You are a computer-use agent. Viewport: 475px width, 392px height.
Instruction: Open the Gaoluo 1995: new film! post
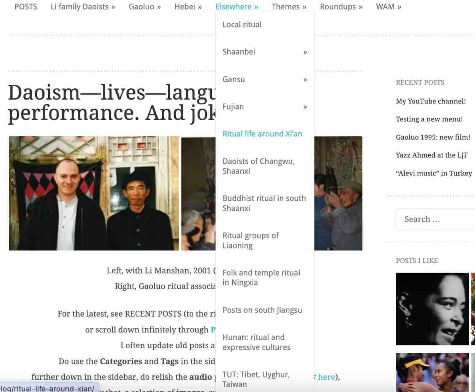tap(433, 137)
